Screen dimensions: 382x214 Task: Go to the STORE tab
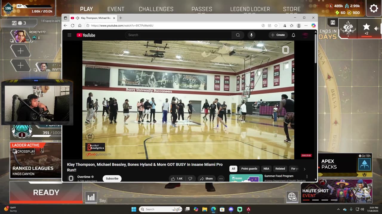[x=292, y=9]
